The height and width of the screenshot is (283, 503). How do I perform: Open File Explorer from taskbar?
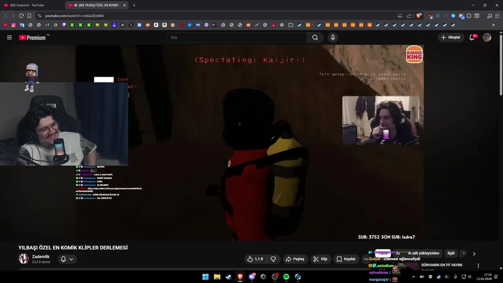(217, 277)
